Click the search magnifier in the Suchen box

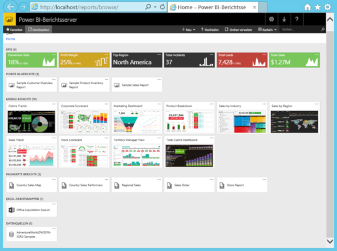(322, 29)
